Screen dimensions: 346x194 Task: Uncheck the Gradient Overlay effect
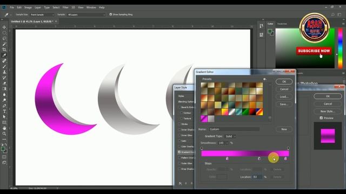pyautogui.click(x=179, y=152)
